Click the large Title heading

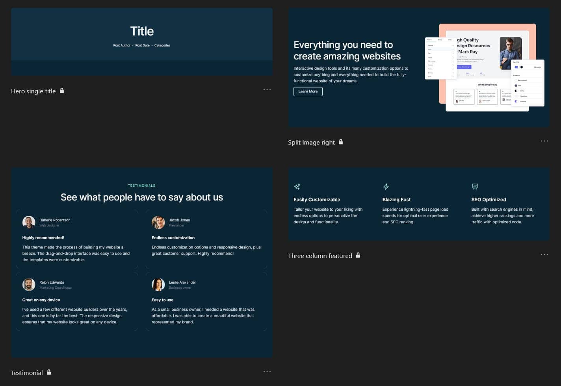(x=142, y=31)
